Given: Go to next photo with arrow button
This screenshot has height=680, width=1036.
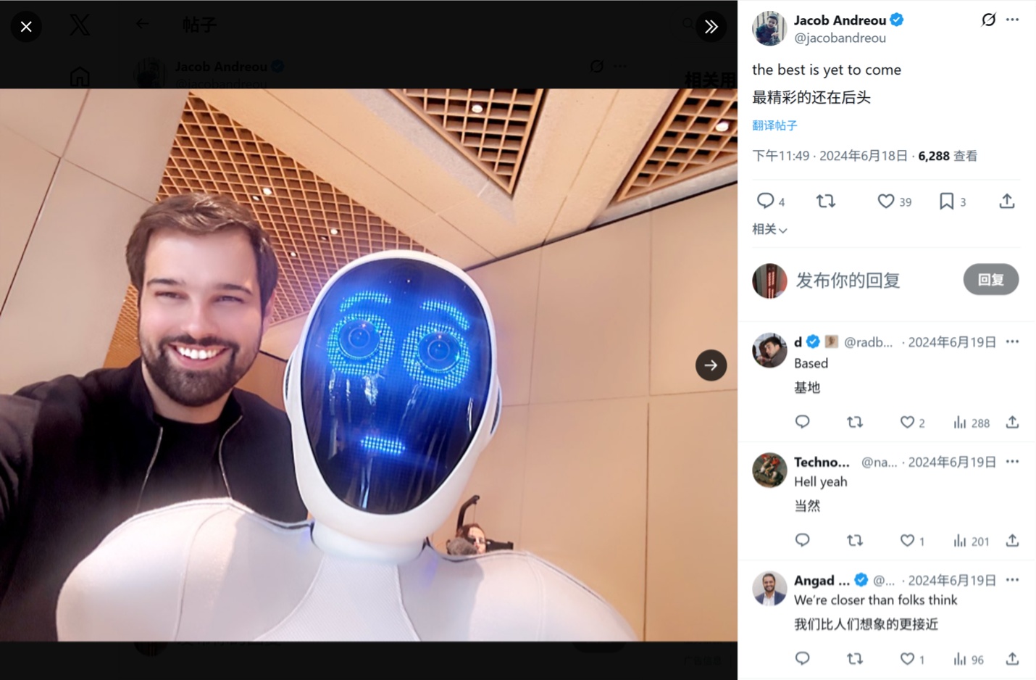Looking at the screenshot, I should tap(711, 365).
